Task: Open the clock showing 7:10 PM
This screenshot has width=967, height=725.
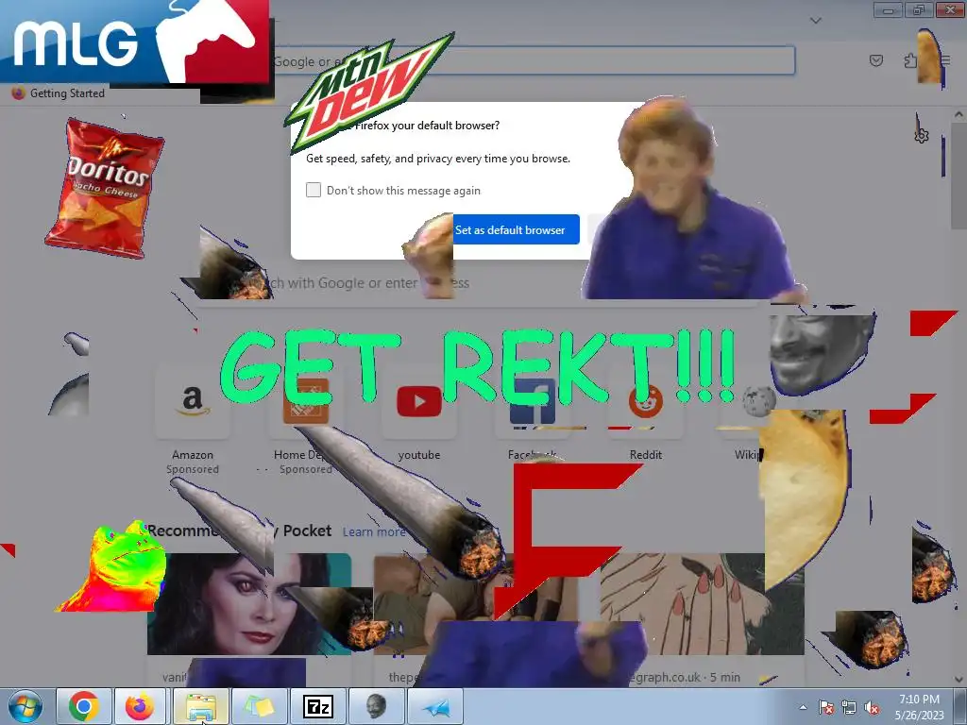Action: point(919,707)
